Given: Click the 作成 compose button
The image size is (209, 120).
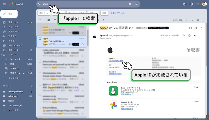Looking at the screenshot, I should click(x=9, y=14).
